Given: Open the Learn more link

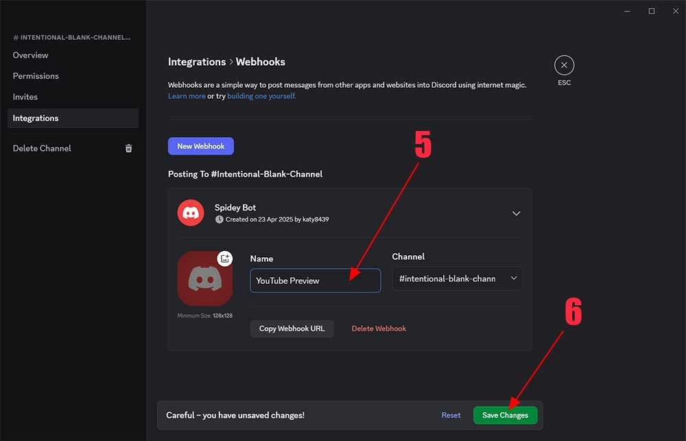Looking at the screenshot, I should click(187, 96).
